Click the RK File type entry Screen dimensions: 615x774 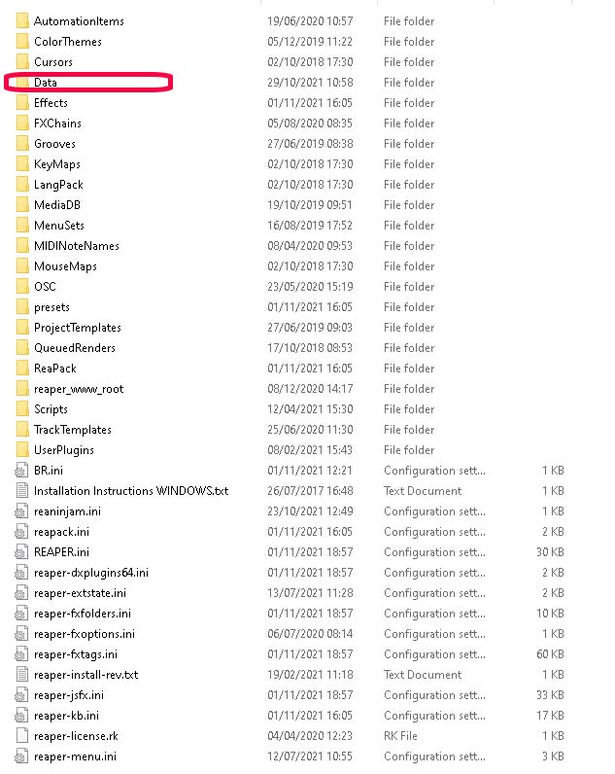(400, 736)
